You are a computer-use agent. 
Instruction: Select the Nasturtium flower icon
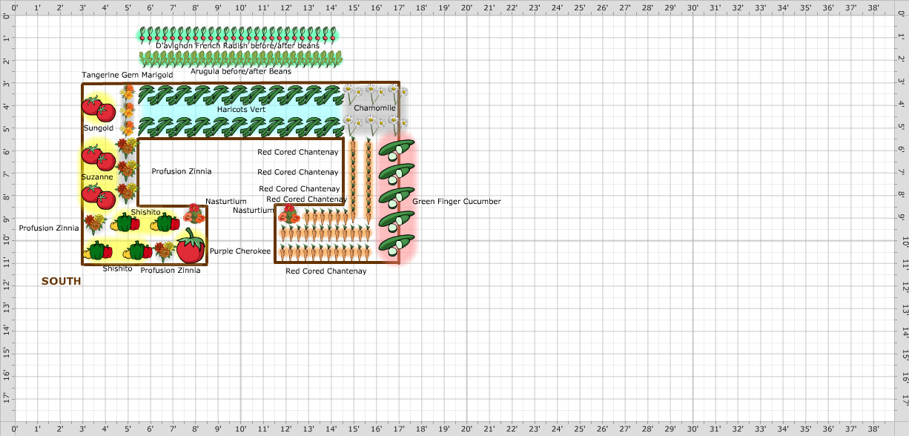pyautogui.click(x=193, y=215)
